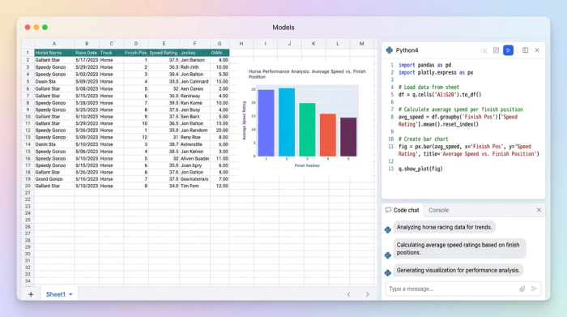567x317 pixels.
Task: Attach a file with the paperclip icon
Action: (x=522, y=289)
